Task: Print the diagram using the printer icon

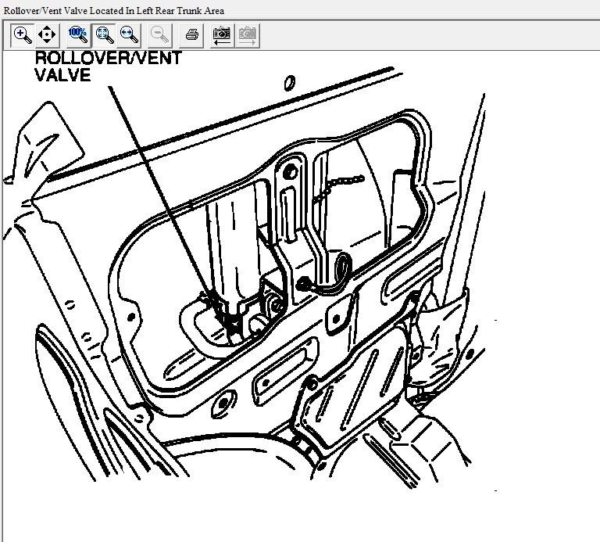Action: click(x=192, y=34)
